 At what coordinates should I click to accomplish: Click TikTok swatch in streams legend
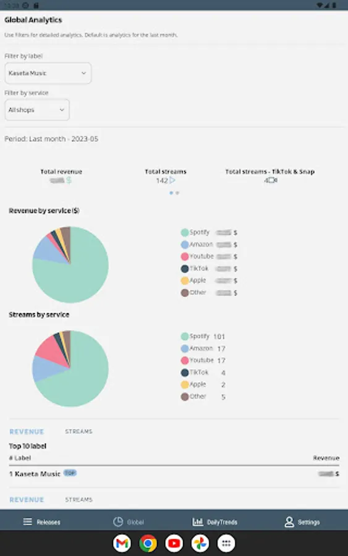click(184, 373)
